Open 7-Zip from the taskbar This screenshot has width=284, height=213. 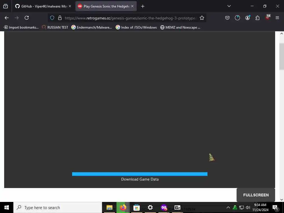pyautogui.click(x=177, y=207)
